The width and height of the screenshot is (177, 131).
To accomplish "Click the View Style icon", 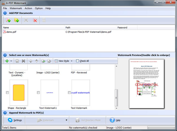I will [56, 61].
